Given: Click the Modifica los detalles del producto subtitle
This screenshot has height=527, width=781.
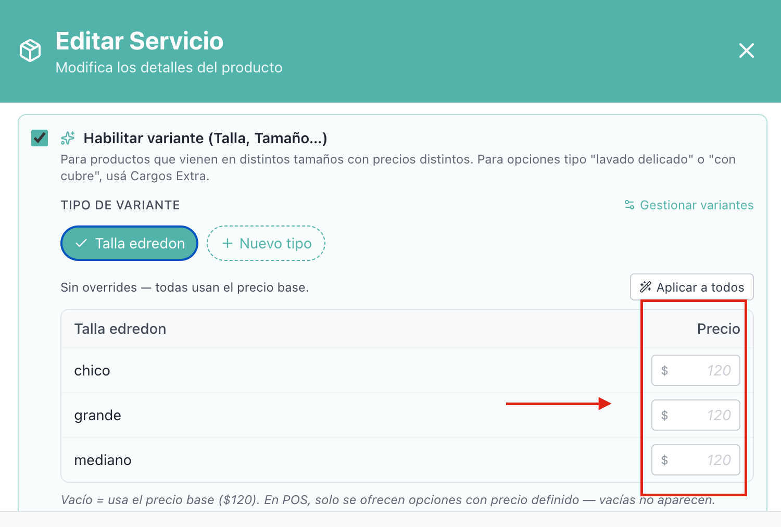Looking at the screenshot, I should [x=169, y=68].
